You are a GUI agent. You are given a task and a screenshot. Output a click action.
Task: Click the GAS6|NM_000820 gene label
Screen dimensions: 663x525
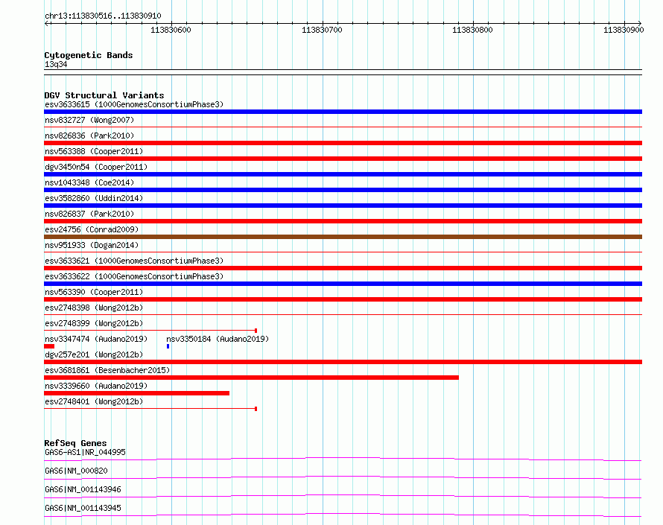76,471
